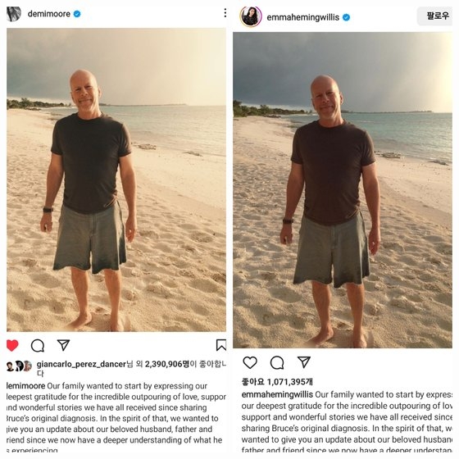Open three-dot options menu on demimoore post
The height and width of the screenshot is (459, 459).
[x=225, y=13]
